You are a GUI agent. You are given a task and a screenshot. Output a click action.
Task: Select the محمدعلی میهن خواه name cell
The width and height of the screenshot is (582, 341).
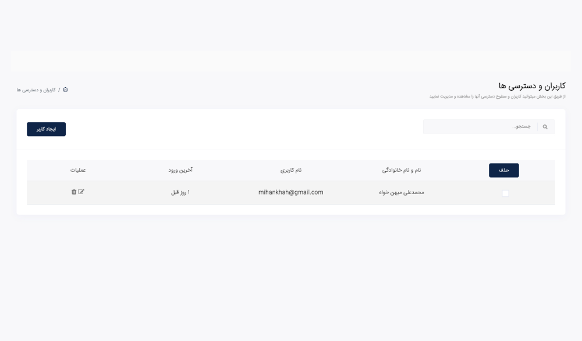(x=402, y=192)
